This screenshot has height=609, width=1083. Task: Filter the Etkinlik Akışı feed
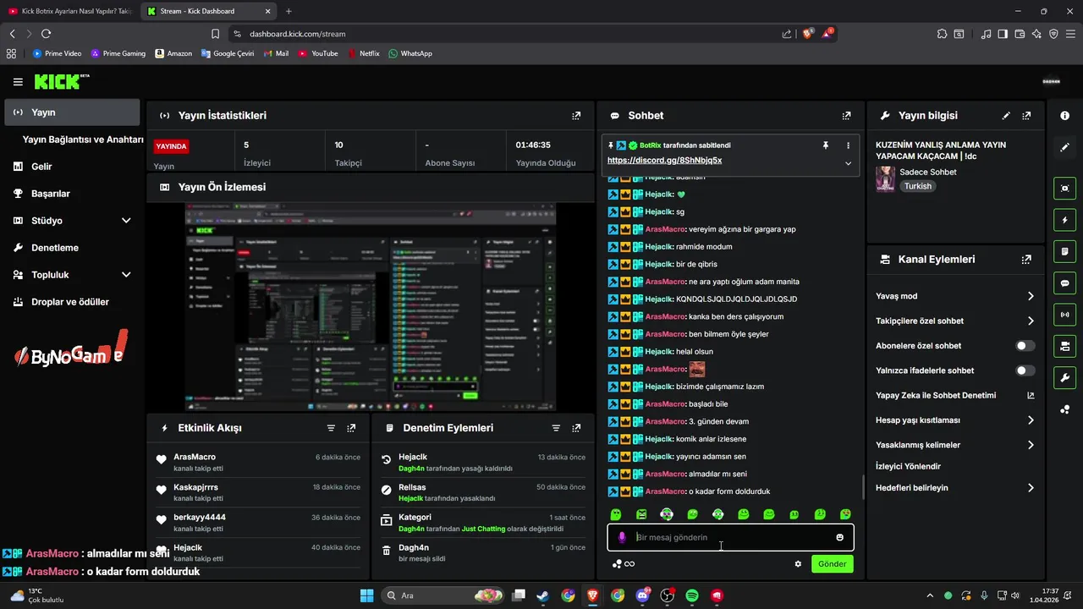point(331,428)
